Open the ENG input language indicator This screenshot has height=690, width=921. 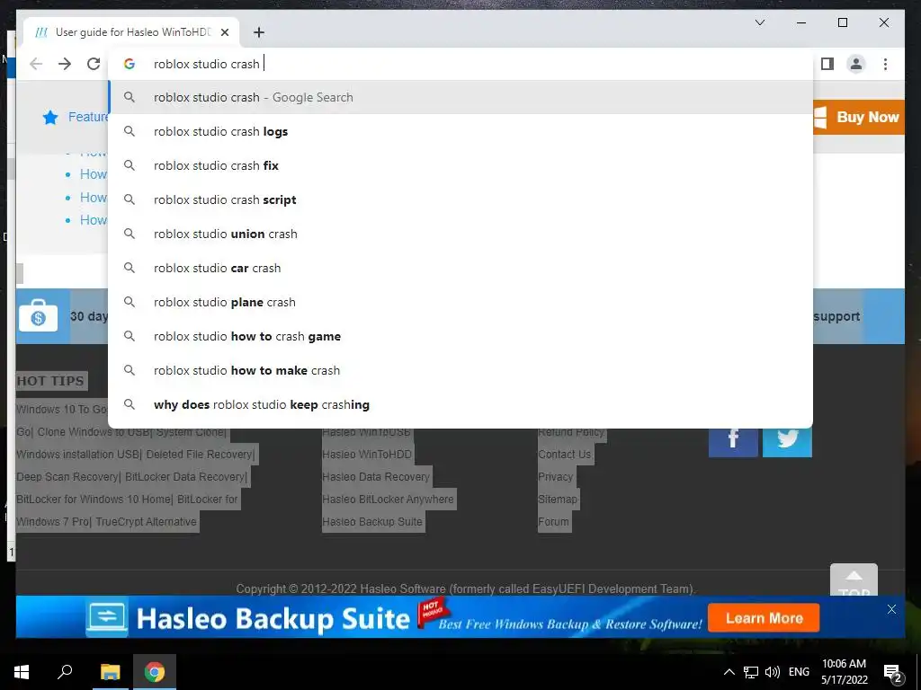[799, 672]
